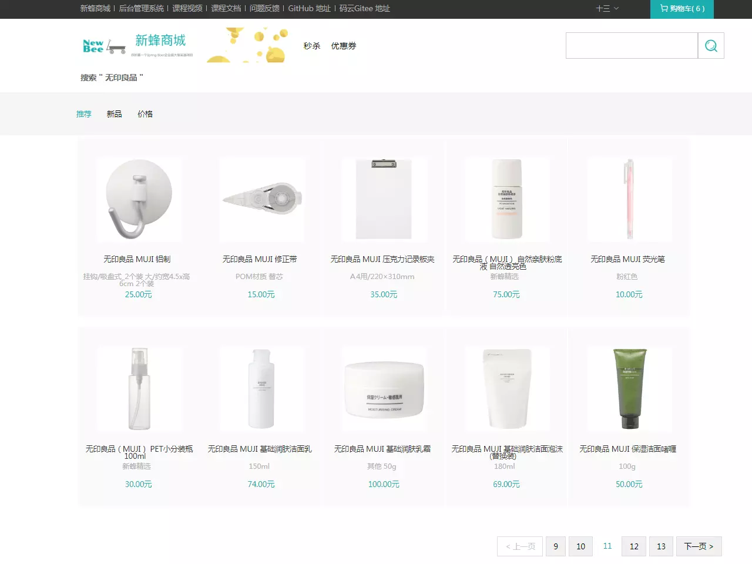The height and width of the screenshot is (564, 752).
Task: Open the 码云Gitee 地址 link
Action: [x=365, y=9]
